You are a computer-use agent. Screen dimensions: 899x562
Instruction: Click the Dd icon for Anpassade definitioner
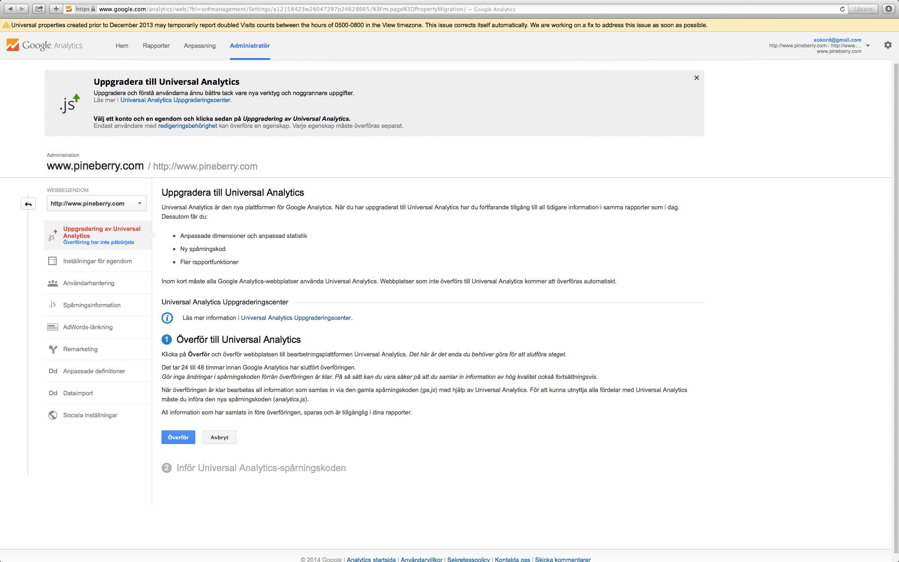(53, 371)
